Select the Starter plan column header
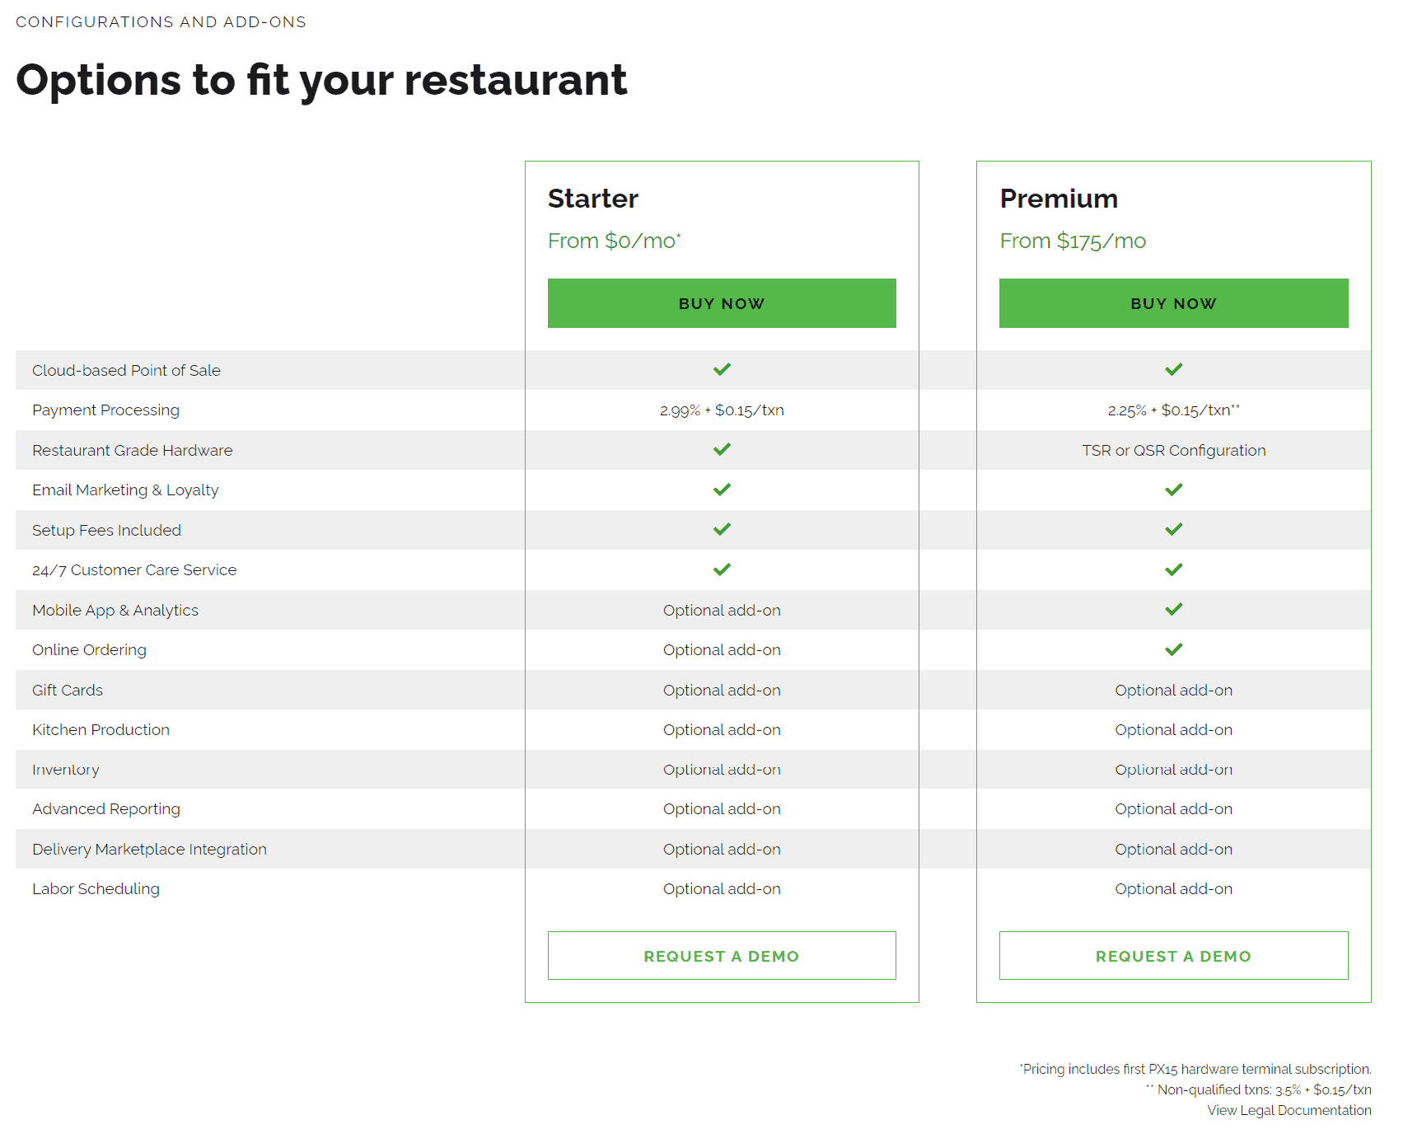The image size is (1408, 1129). click(x=592, y=198)
